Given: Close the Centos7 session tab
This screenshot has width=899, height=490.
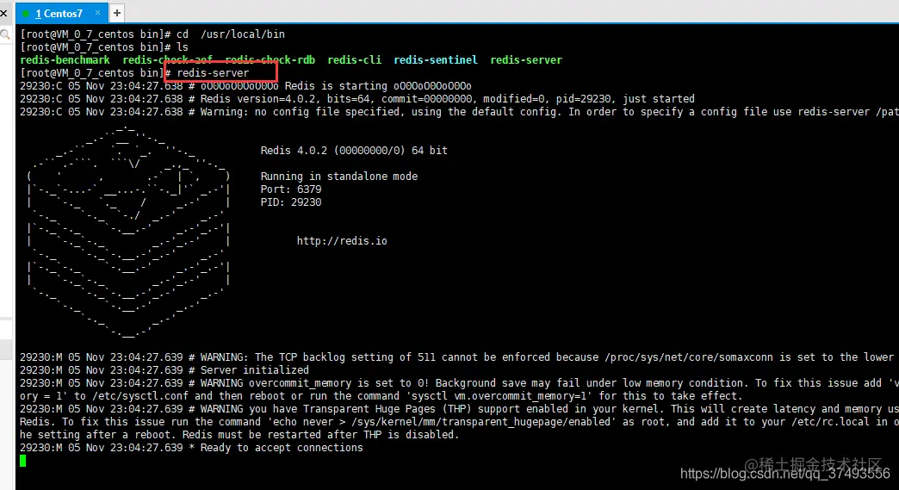Looking at the screenshot, I should pos(97,13).
